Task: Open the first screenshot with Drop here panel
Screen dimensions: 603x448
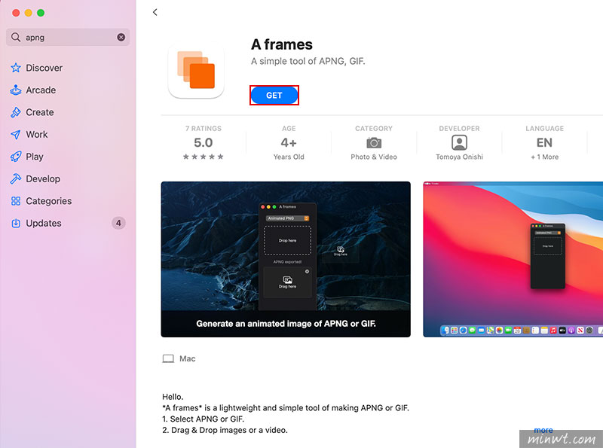Action: pyautogui.click(x=286, y=259)
